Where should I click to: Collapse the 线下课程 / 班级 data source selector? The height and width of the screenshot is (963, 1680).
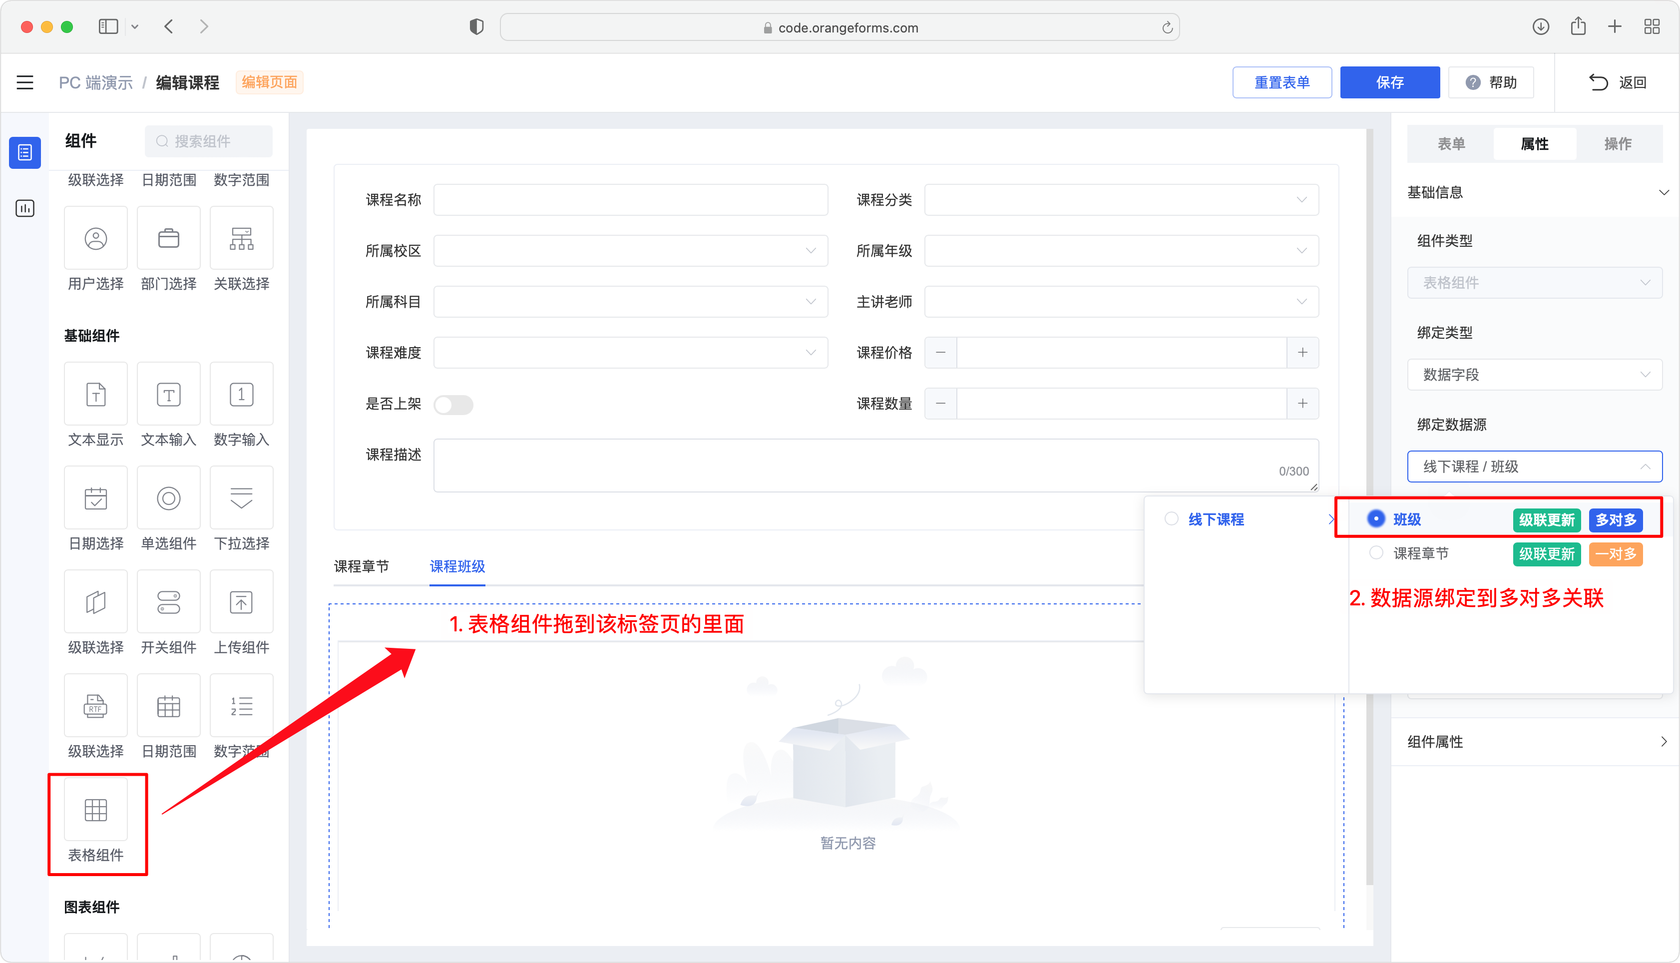[1535, 467]
